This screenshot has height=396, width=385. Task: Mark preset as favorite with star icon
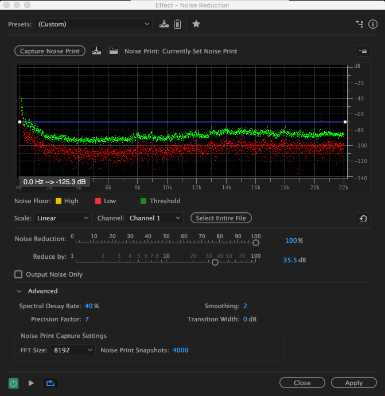click(x=196, y=24)
